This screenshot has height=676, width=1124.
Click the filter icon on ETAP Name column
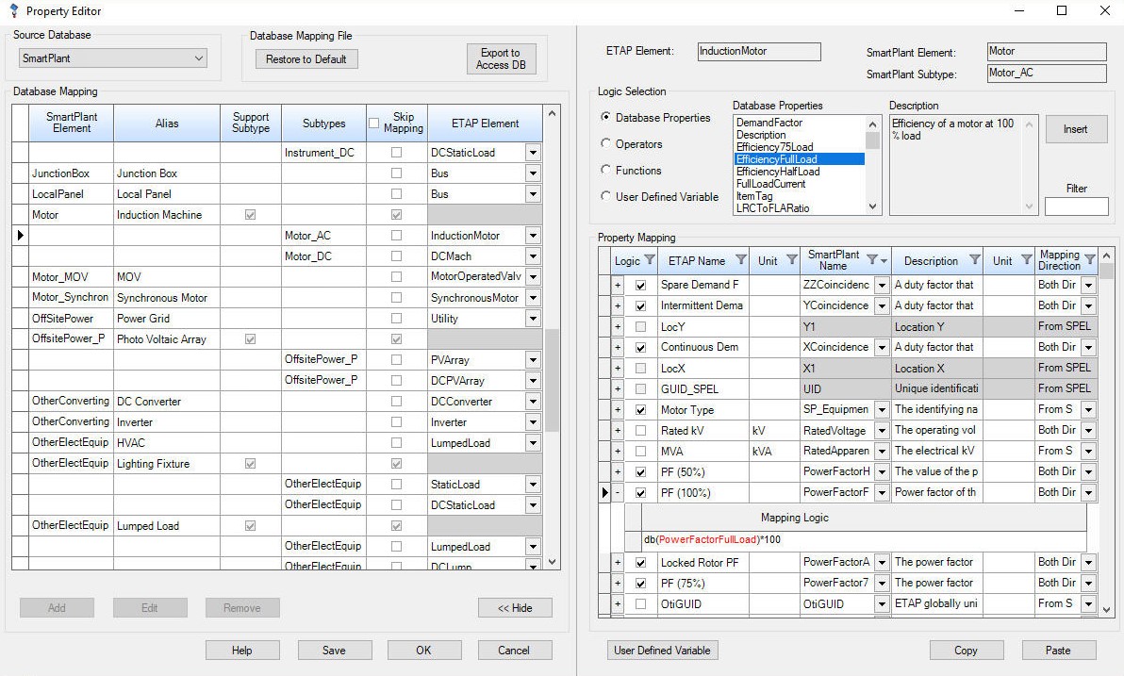pyautogui.click(x=740, y=261)
